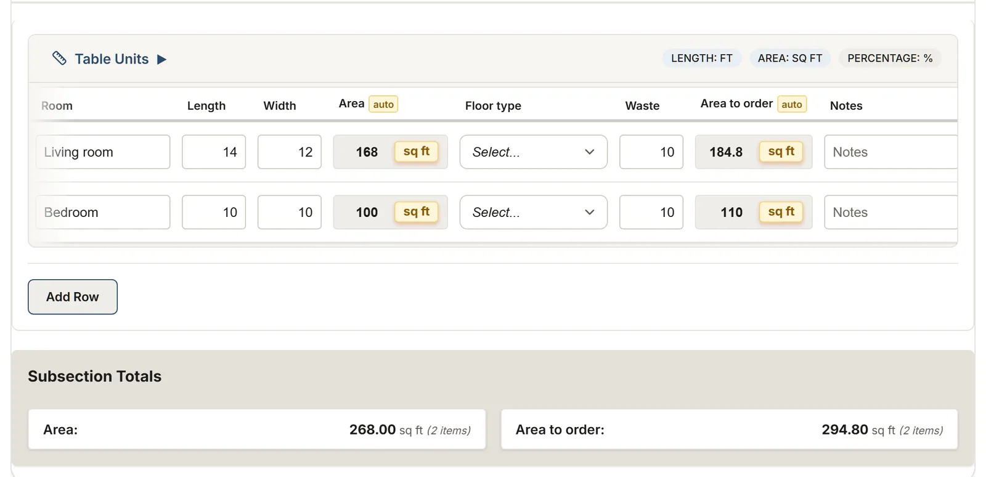Click the Living room Notes field
The width and height of the screenshot is (986, 477).
(x=891, y=152)
